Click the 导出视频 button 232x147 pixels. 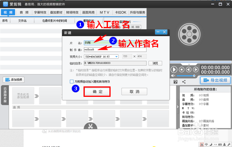[x=215, y=80]
